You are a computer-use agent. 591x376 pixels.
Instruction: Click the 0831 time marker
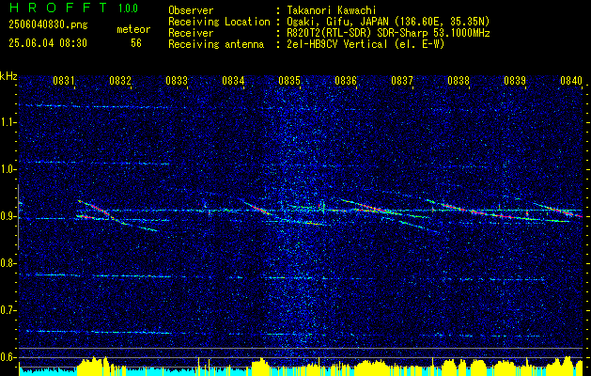pyautogui.click(x=64, y=80)
